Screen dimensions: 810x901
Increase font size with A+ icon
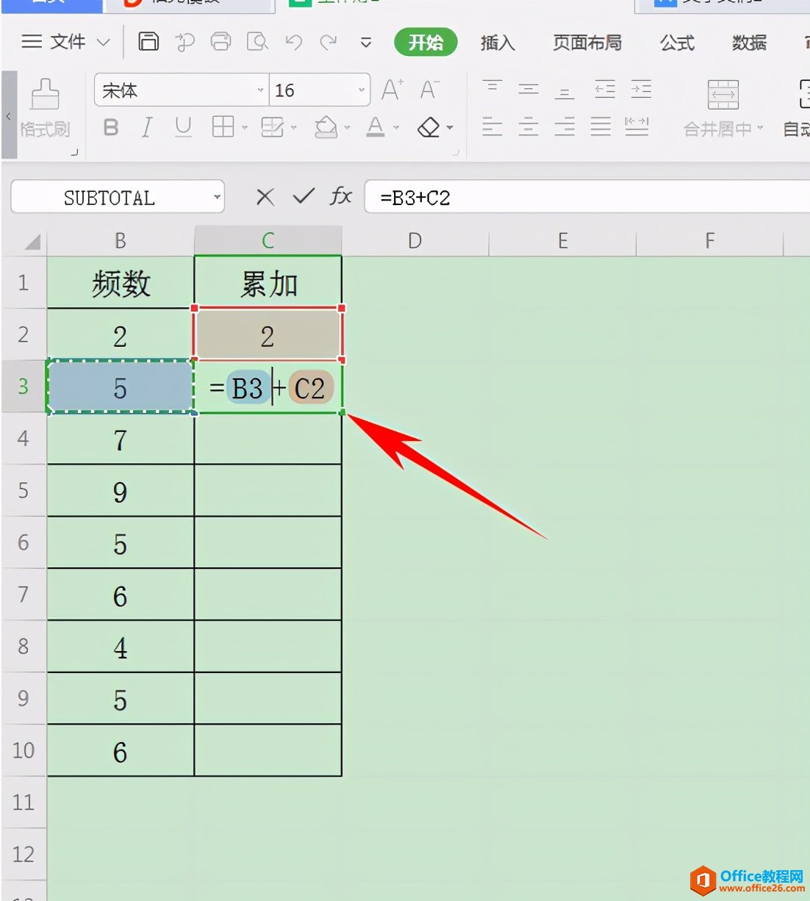click(393, 90)
